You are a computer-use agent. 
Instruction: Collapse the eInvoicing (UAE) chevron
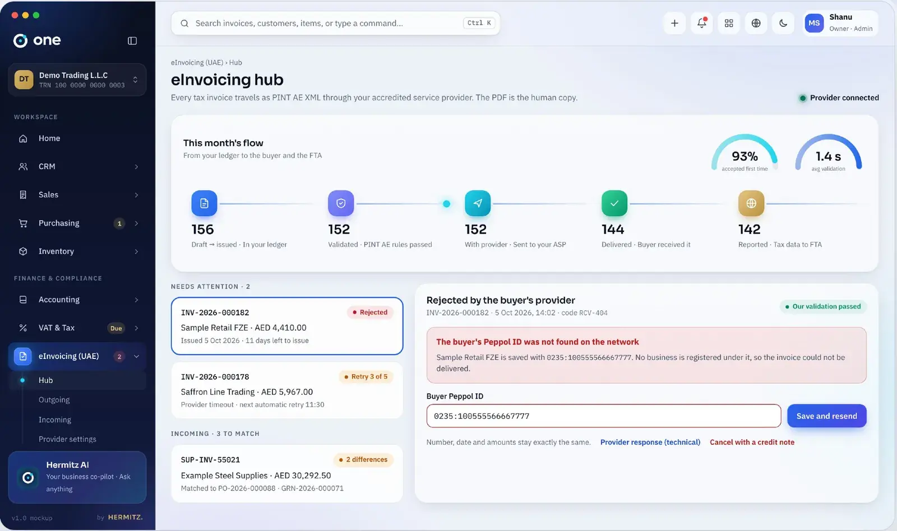(x=136, y=356)
